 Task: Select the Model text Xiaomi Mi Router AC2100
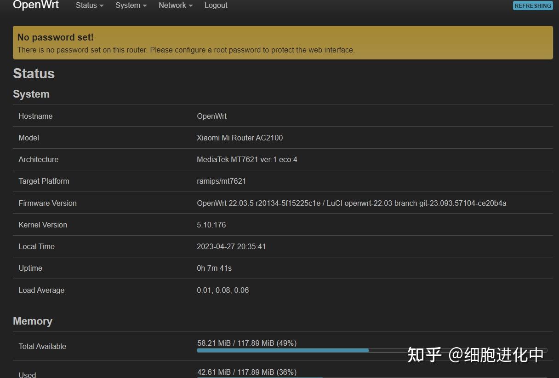[x=240, y=138]
